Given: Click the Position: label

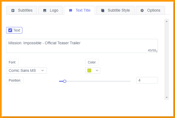Looking at the screenshot, I should pyautogui.click(x=15, y=80).
